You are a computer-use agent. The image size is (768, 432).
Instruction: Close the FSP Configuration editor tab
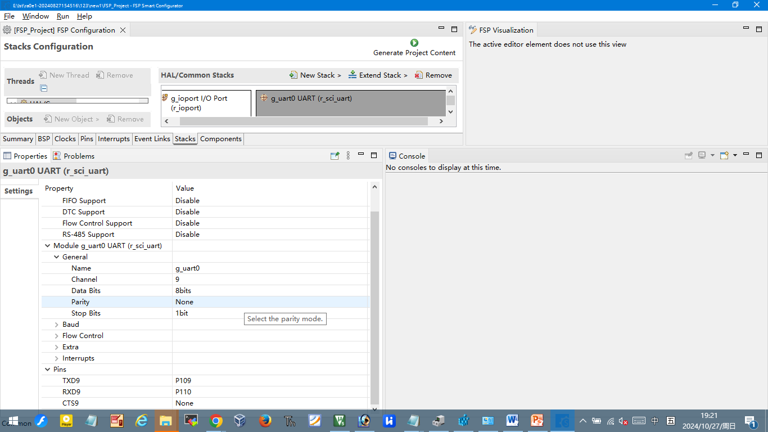[123, 30]
